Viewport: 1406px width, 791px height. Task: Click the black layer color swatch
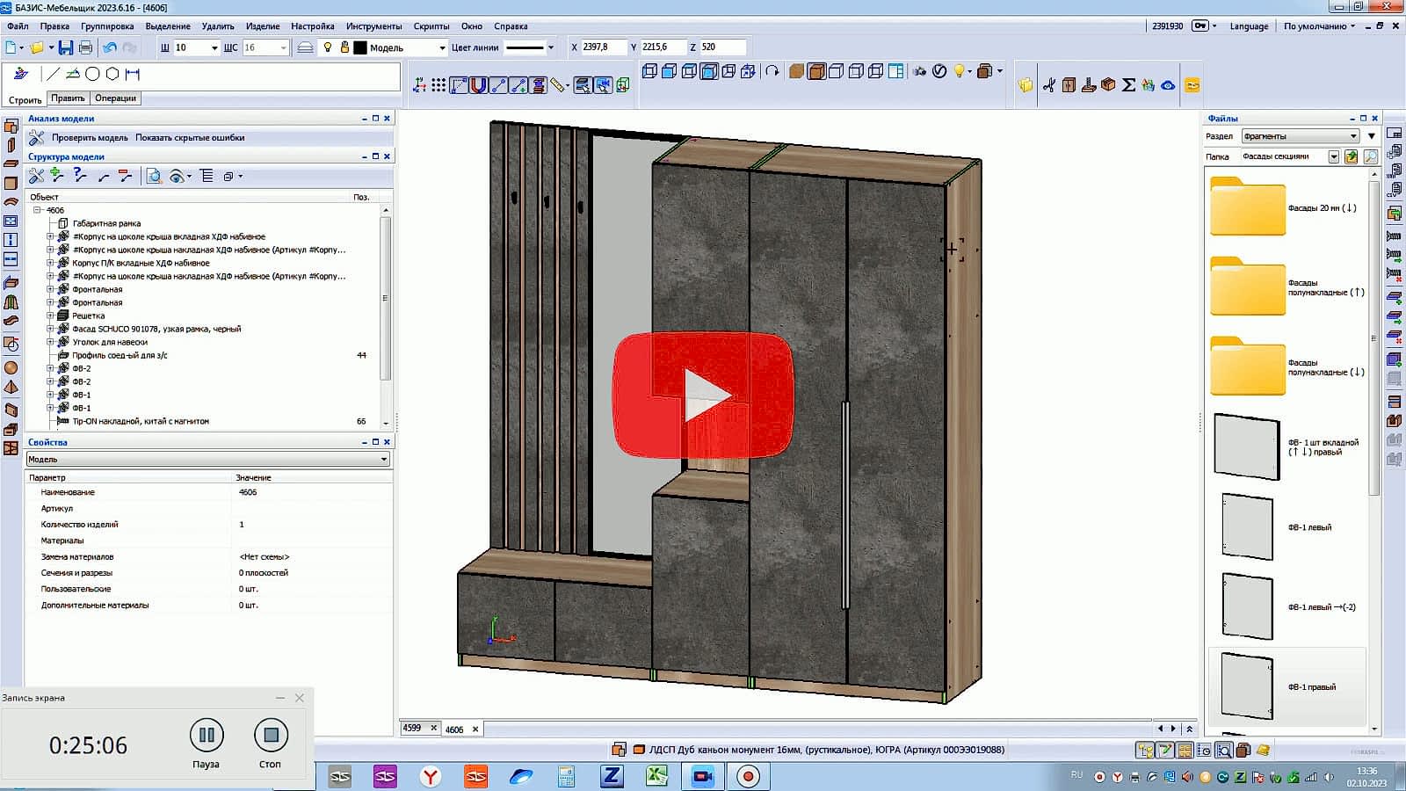point(360,47)
